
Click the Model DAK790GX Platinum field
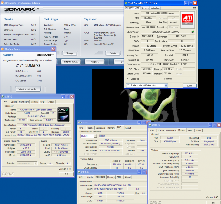click(x=110, y=189)
